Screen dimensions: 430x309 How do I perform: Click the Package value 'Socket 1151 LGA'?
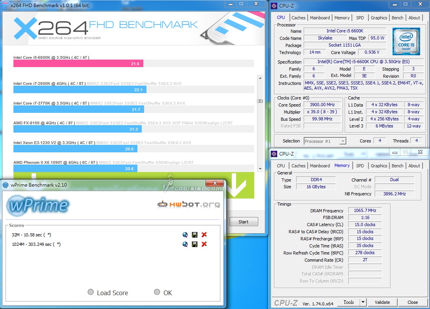point(345,45)
